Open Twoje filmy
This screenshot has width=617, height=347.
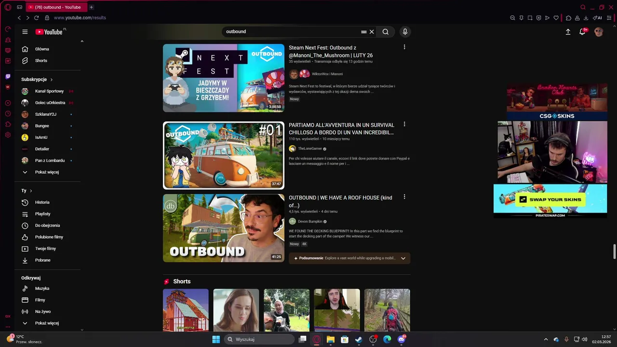click(45, 249)
